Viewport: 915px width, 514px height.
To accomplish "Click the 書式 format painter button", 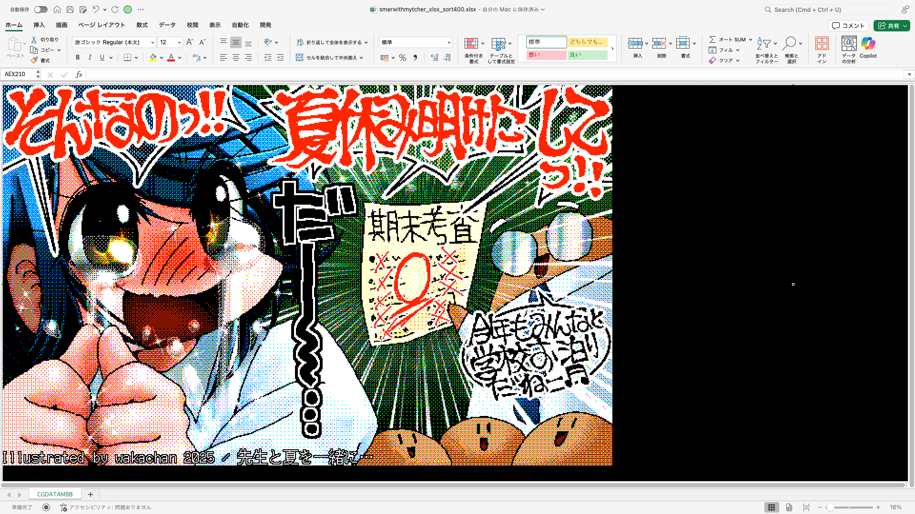I will (x=40, y=60).
